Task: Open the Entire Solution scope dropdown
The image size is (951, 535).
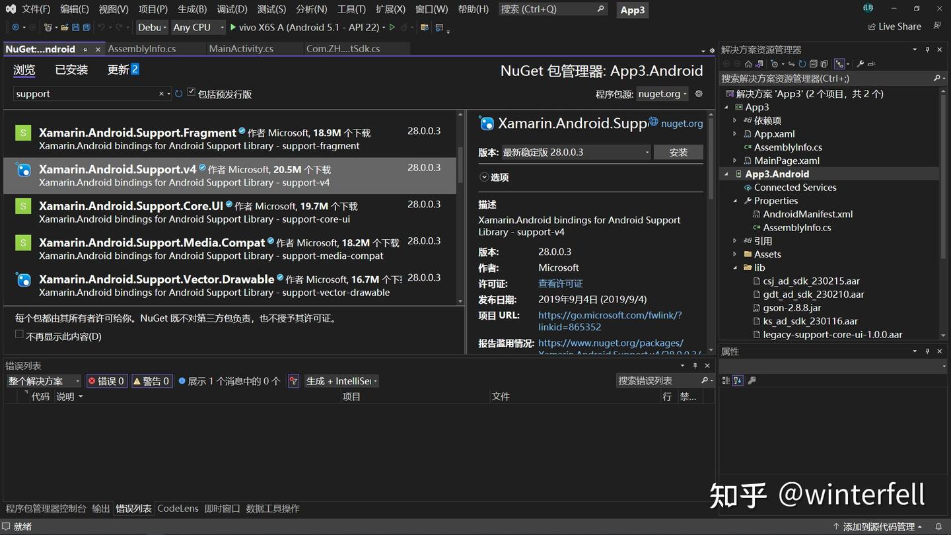Action: 44,381
